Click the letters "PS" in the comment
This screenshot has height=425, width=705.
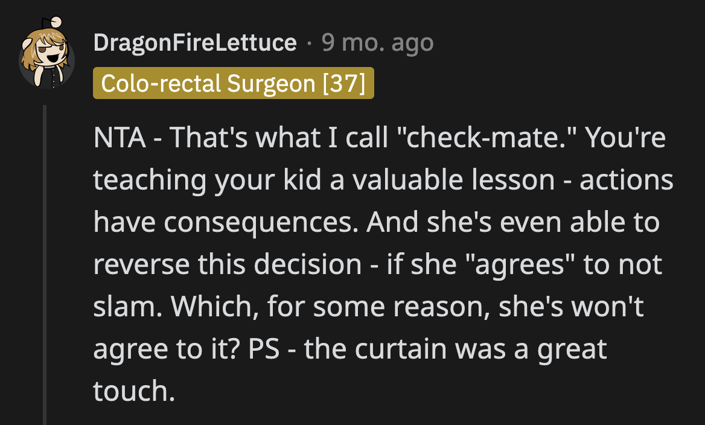coord(264,350)
